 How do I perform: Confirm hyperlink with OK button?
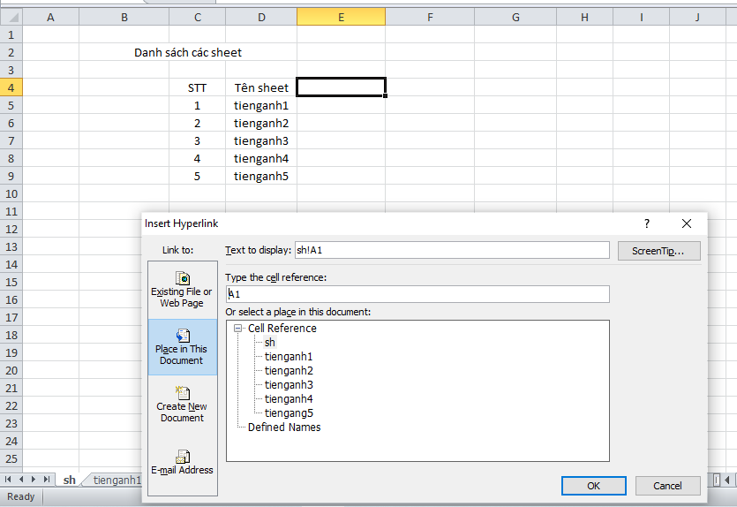tap(594, 486)
